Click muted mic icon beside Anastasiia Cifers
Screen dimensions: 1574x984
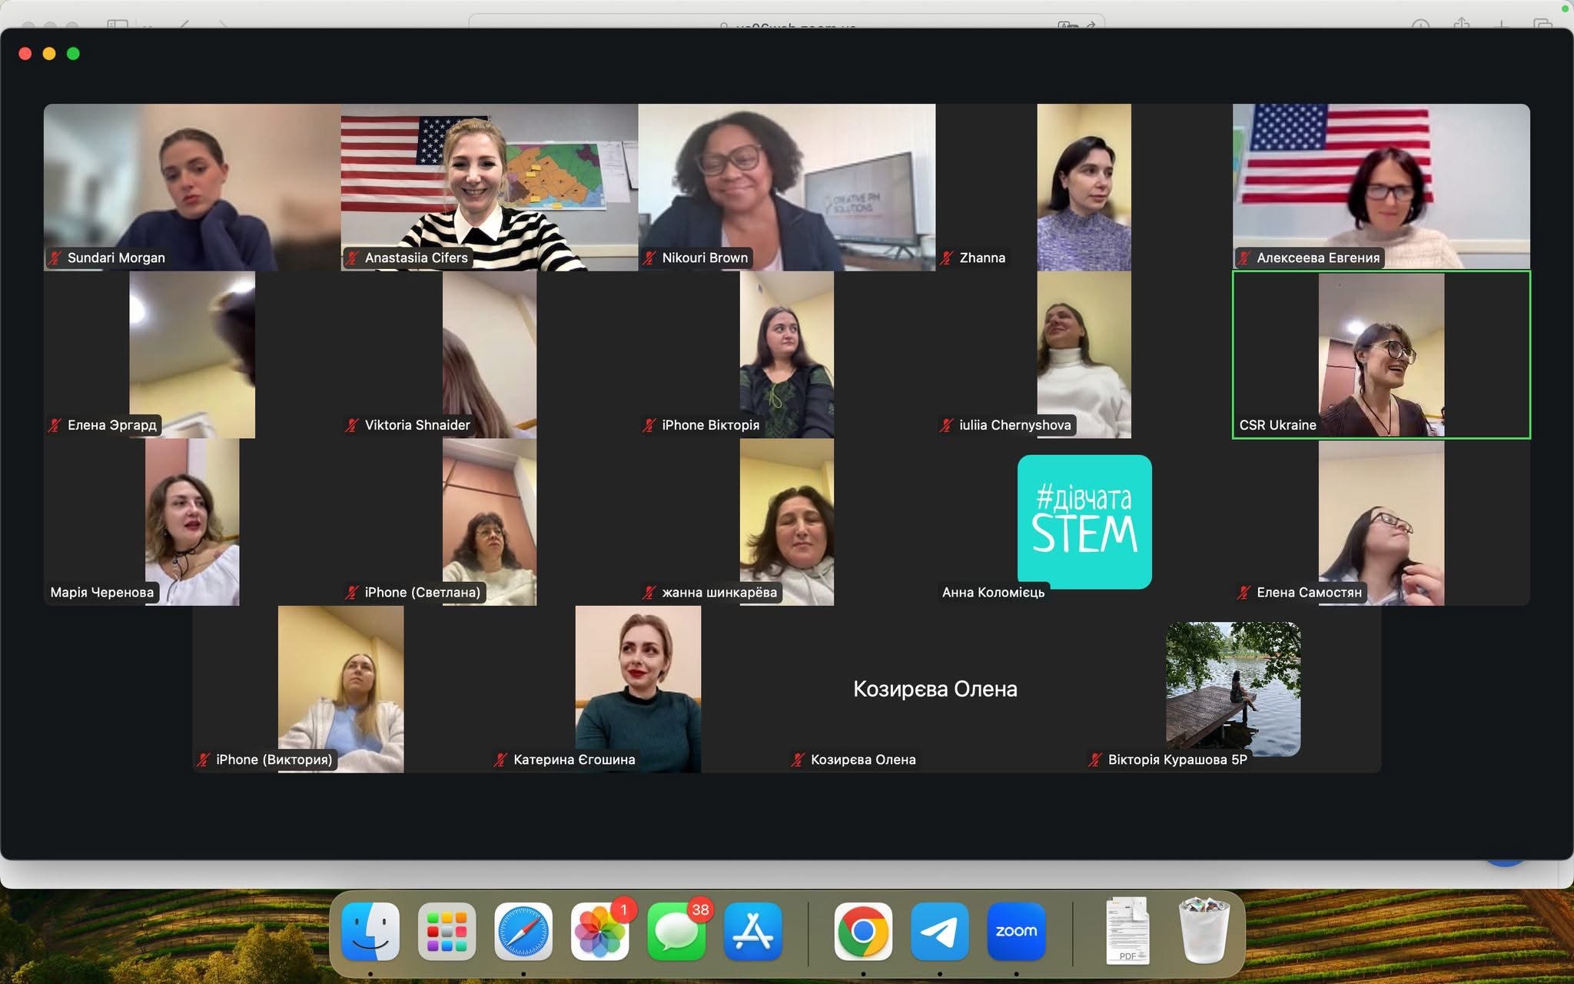(352, 258)
